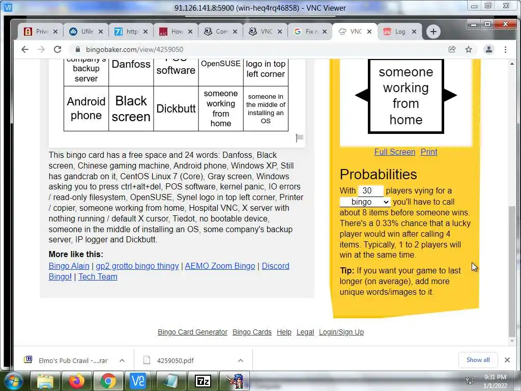The height and width of the screenshot is (391, 521).
Task: Close the Priv tab
Action: 55,32
